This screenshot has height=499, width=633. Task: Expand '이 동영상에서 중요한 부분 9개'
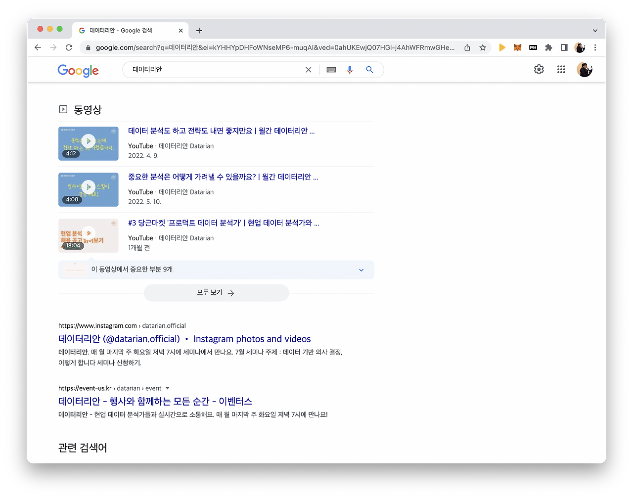tap(216, 270)
